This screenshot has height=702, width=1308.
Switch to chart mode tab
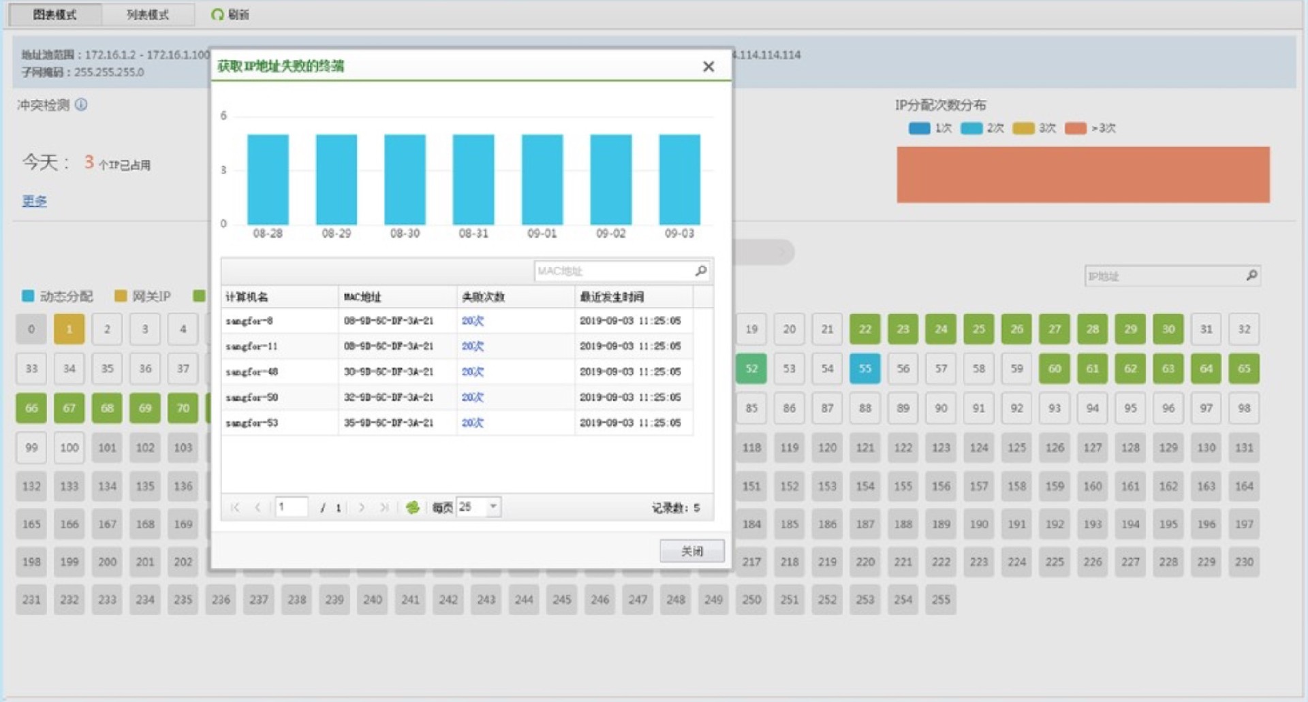pos(55,14)
